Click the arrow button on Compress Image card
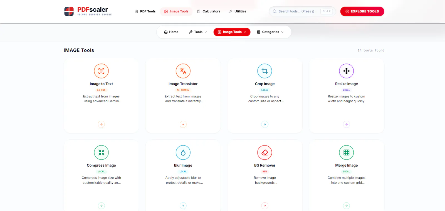This screenshot has height=211, width=445. coord(101,206)
